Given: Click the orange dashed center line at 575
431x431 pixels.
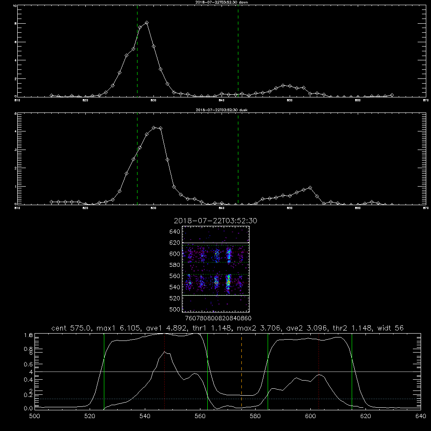Looking at the screenshot, I should (242, 372).
